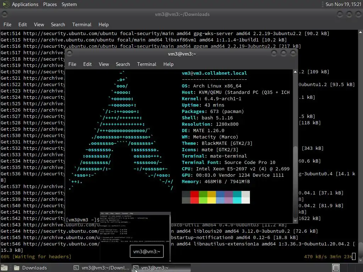Screen dimensions: 363x272
Task: Click the OS: Arch Linux x86_64 line
Action: coord(211,86)
